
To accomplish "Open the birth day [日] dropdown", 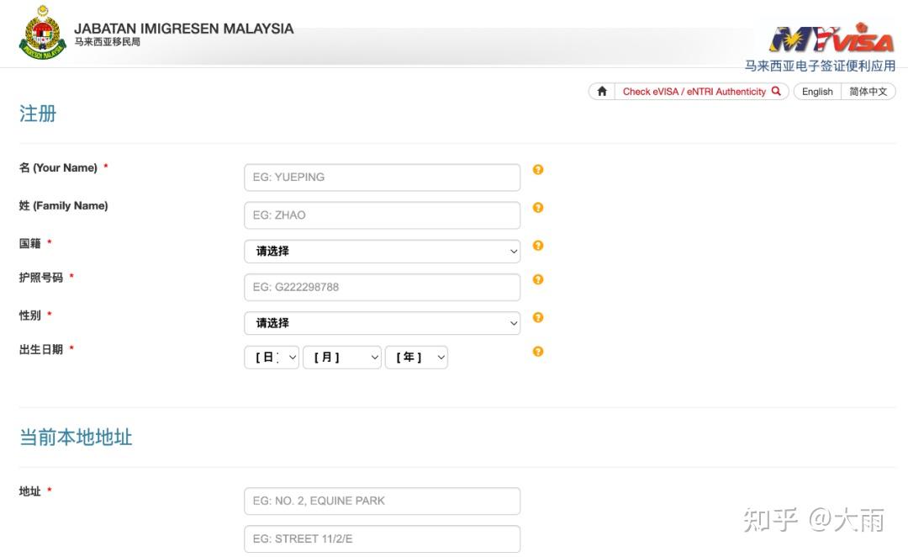I will 272,358.
